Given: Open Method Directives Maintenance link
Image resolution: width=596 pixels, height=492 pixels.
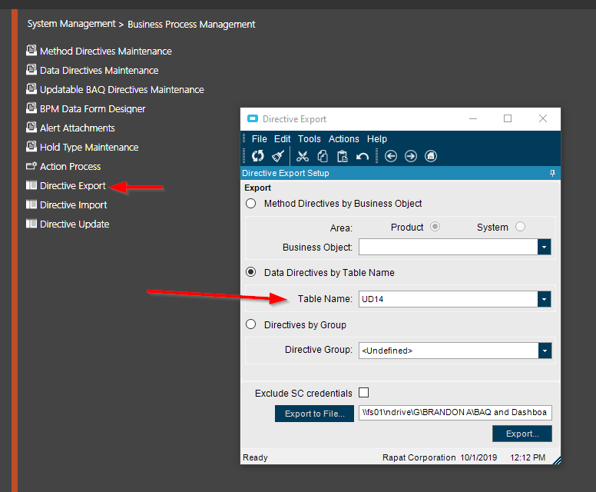Looking at the screenshot, I should coord(106,51).
